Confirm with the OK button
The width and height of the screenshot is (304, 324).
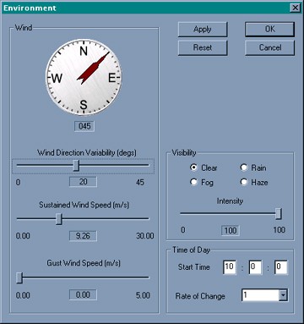(269, 30)
